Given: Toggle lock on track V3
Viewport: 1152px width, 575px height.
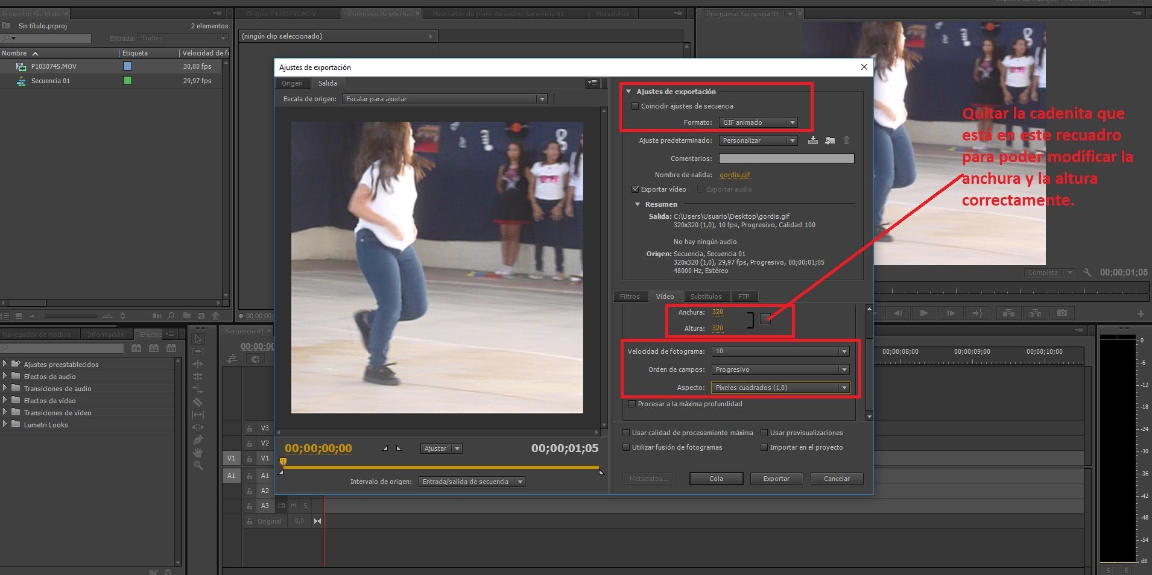Looking at the screenshot, I should coord(249,429).
